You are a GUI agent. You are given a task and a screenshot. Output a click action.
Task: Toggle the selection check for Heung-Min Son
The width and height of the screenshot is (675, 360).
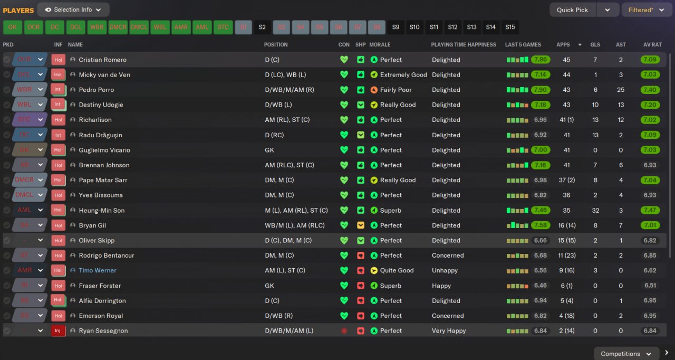click(x=7, y=210)
